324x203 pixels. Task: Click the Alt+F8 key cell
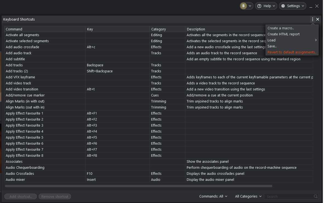pyautogui.click(x=117, y=155)
